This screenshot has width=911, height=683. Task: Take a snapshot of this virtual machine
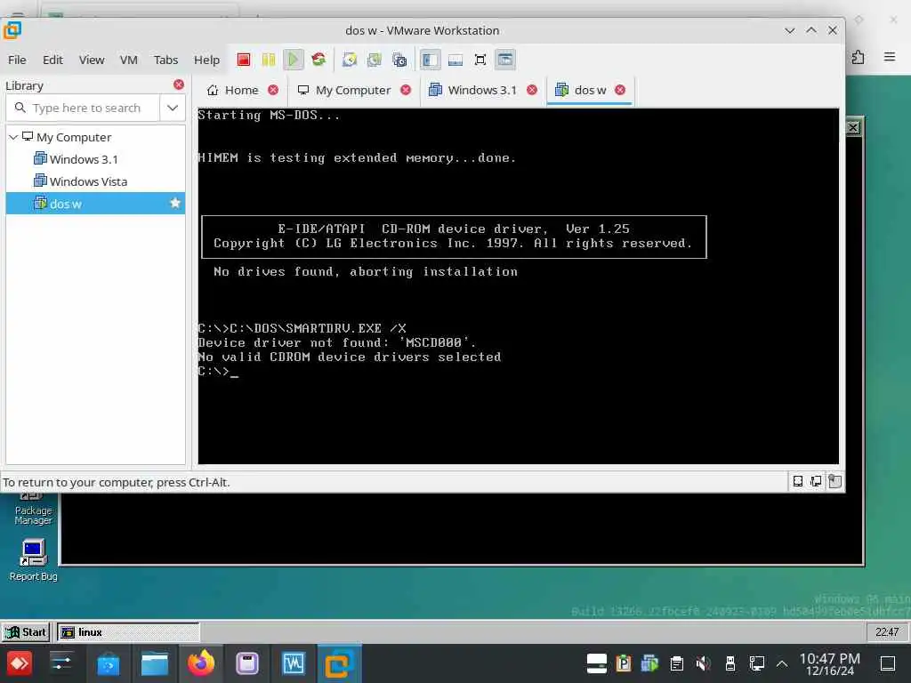349,60
